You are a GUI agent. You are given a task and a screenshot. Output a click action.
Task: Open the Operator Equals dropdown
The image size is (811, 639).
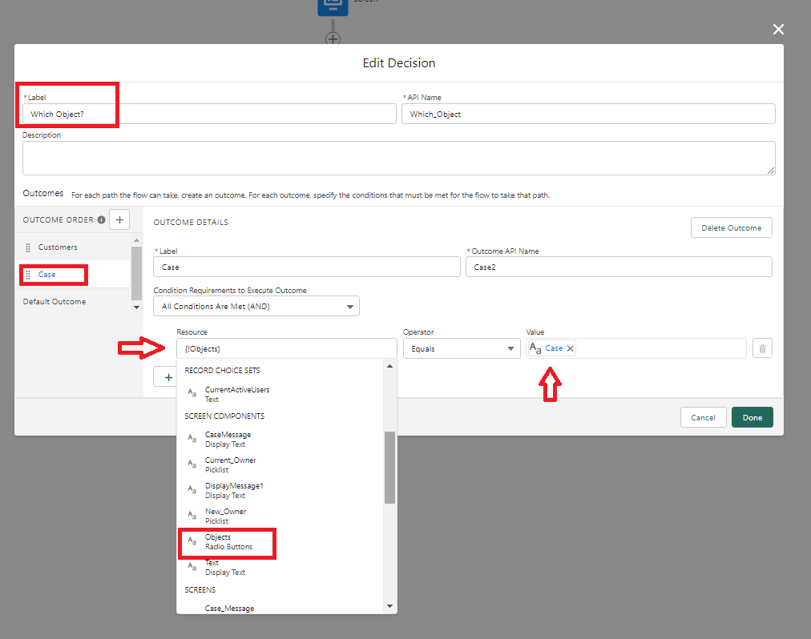click(462, 348)
